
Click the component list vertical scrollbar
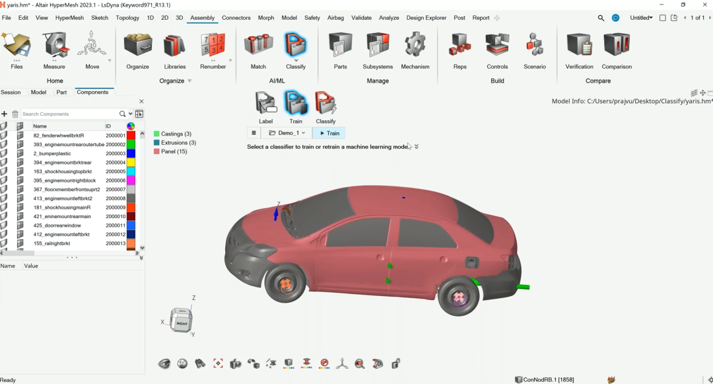point(142,191)
